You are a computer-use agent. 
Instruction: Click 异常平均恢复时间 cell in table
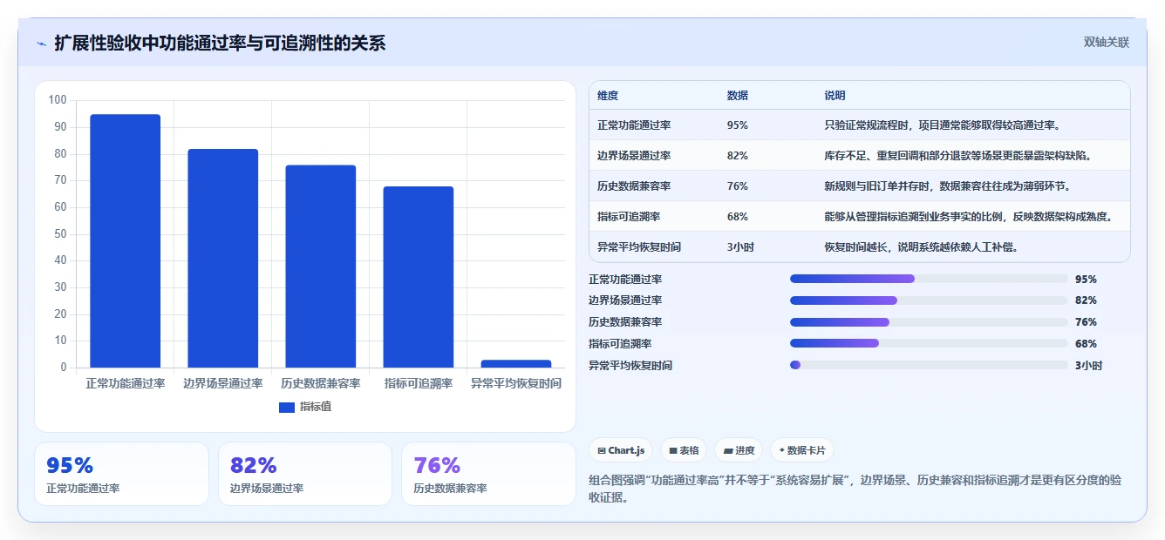point(639,247)
